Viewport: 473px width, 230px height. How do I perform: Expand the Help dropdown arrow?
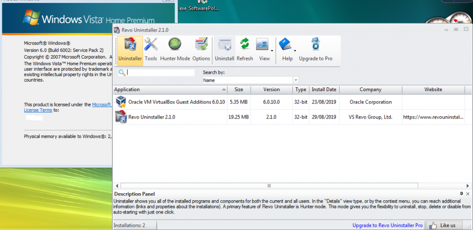click(295, 50)
